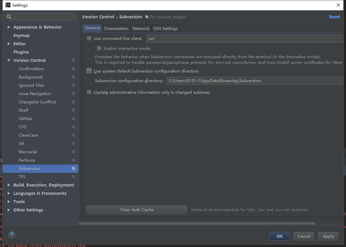The height and width of the screenshot is (247, 346).
Task: Select Issue Navigation in the tree
Action: coord(35,94)
